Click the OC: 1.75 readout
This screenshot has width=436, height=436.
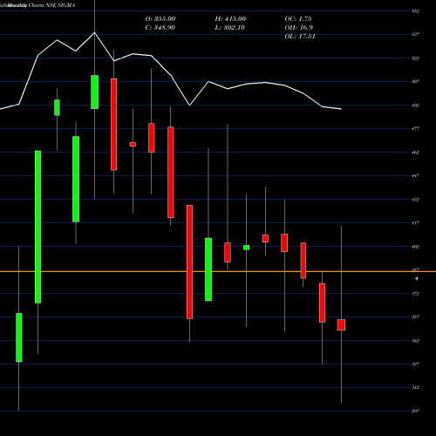(298, 19)
